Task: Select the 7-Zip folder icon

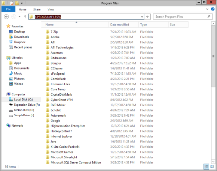Action: [x=48, y=32]
